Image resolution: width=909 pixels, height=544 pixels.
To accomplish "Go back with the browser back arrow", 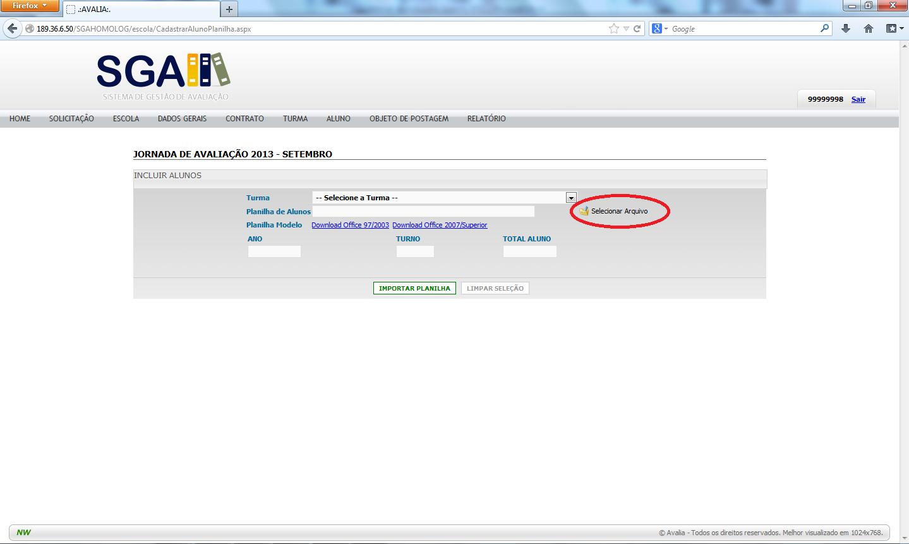I will click(12, 28).
